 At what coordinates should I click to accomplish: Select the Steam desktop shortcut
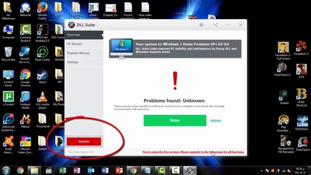click(42, 76)
